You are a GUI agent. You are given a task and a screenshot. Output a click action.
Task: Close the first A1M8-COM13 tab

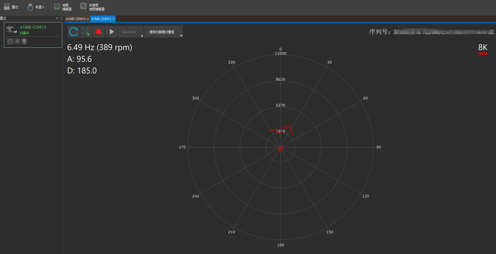(x=88, y=19)
